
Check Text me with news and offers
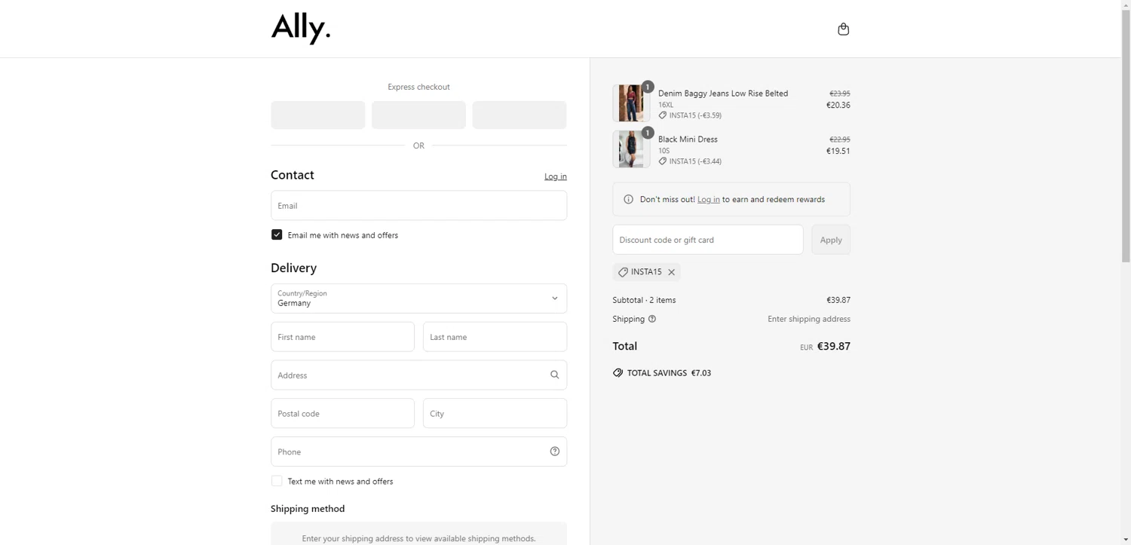click(x=277, y=481)
